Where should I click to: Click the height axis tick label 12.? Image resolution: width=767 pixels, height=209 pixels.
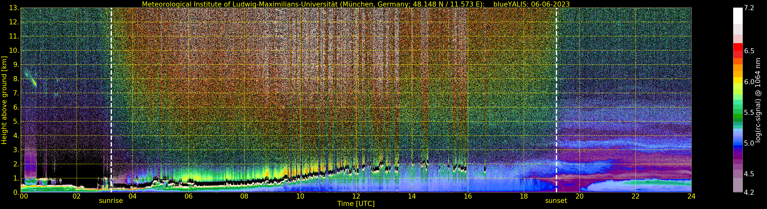click(x=14, y=22)
